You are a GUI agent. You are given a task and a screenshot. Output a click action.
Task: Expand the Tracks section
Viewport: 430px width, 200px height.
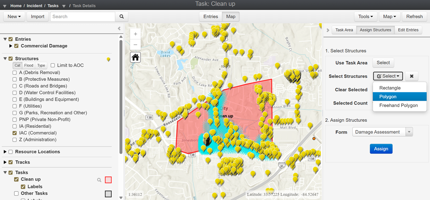[x=5, y=162]
